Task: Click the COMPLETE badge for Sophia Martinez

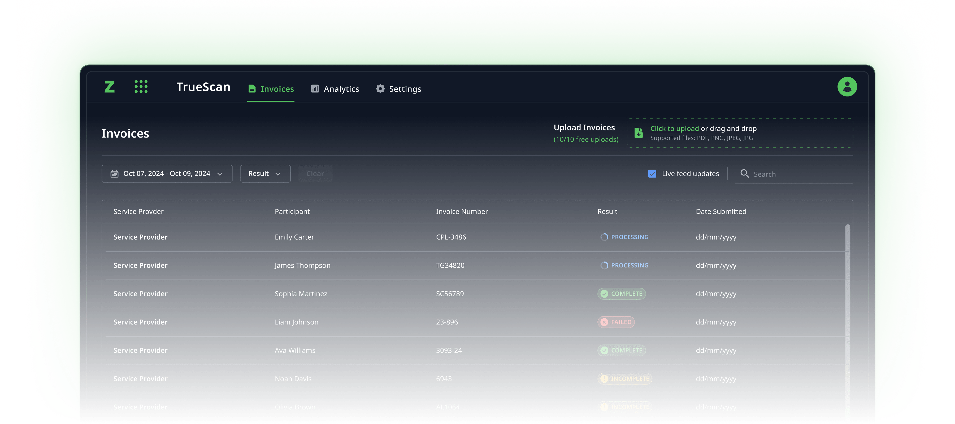Action: coord(621,294)
